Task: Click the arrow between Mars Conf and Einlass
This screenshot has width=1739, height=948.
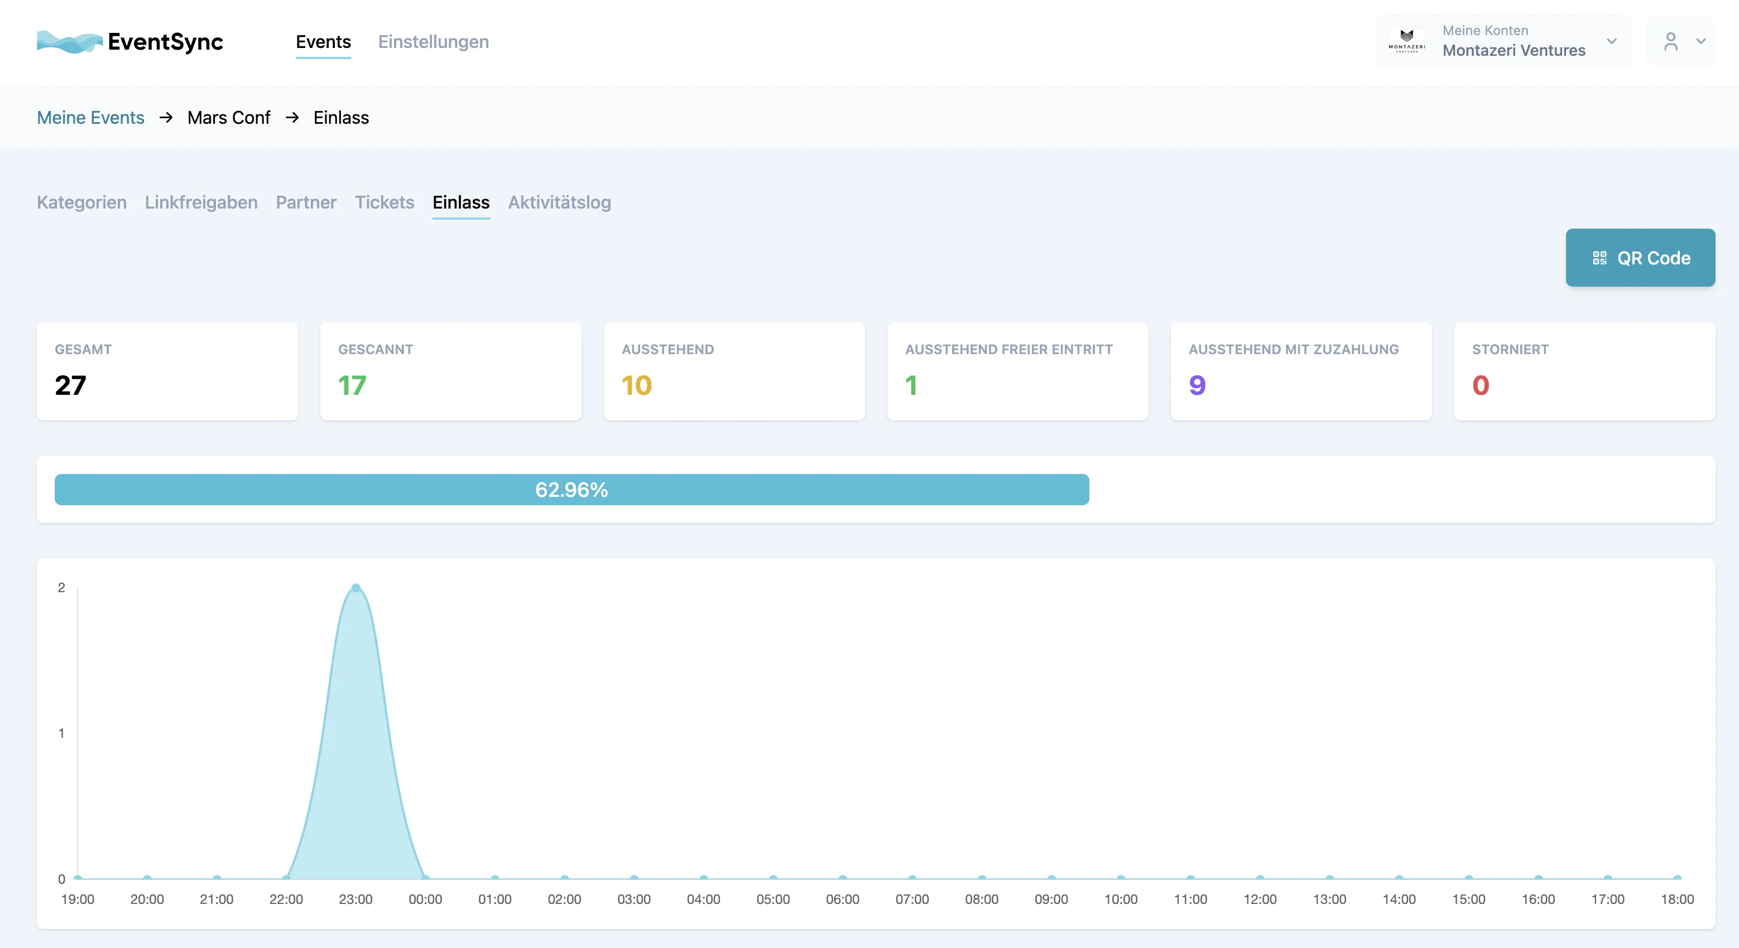Action: point(292,118)
